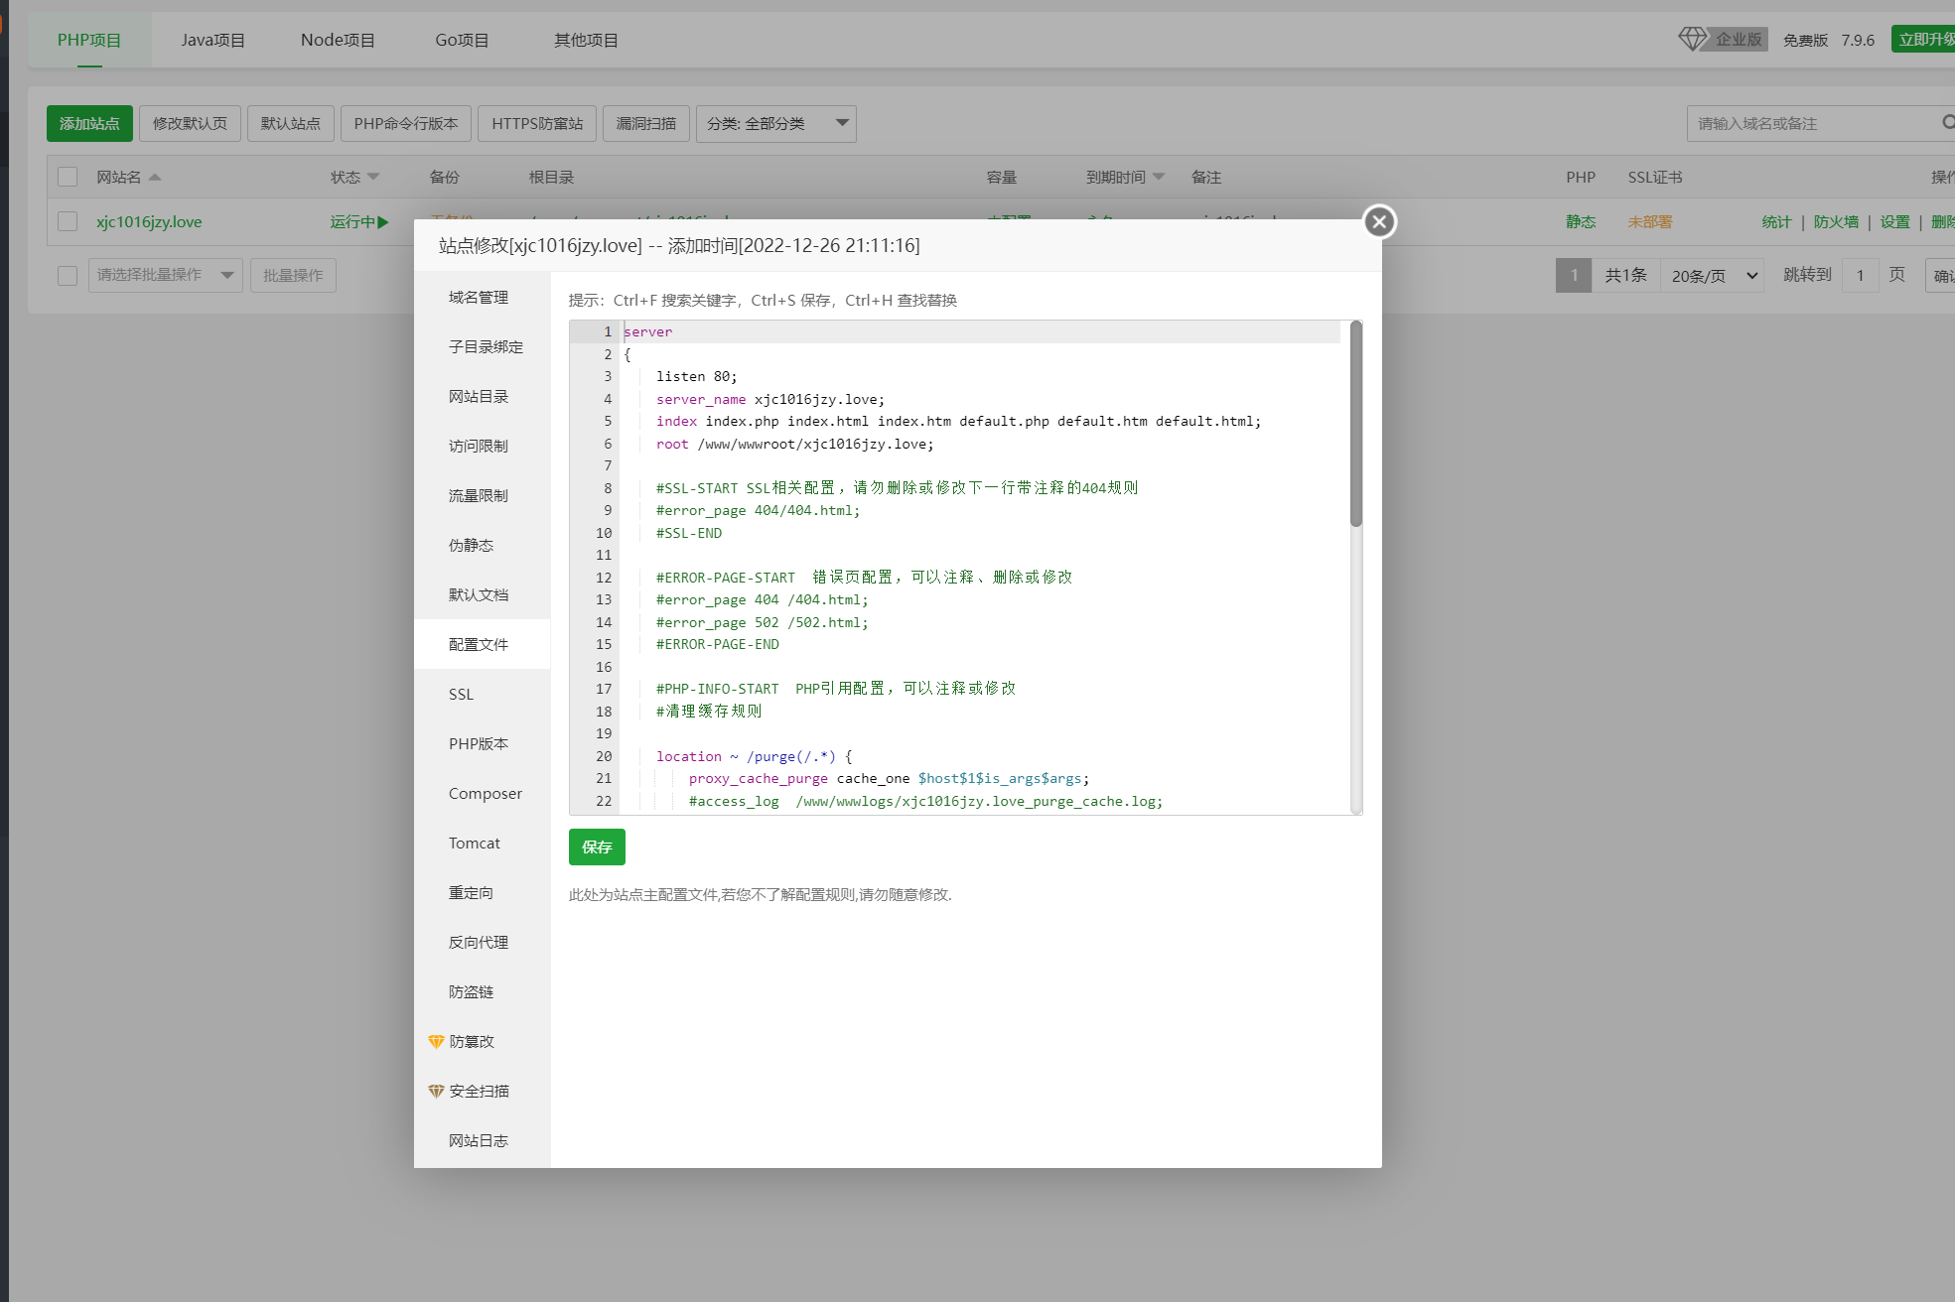
Task: Select 重定向 sidebar item
Action: click(x=483, y=892)
